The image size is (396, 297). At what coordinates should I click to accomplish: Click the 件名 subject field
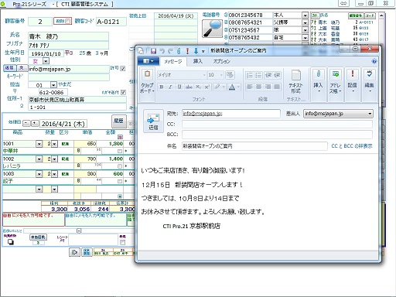click(254, 146)
